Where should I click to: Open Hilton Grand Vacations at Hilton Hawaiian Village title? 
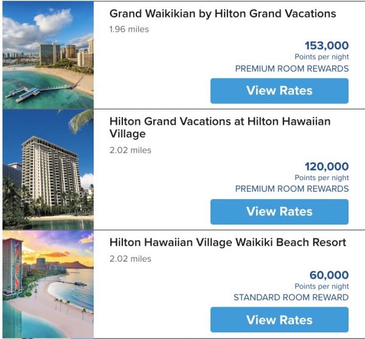(220, 127)
